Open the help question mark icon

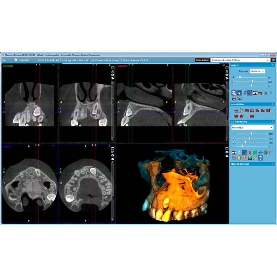click(x=273, y=60)
